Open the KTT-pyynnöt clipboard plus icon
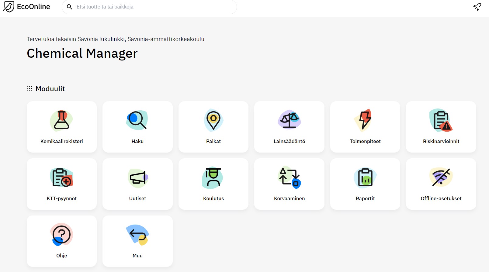Image resolution: width=489 pixels, height=272 pixels. click(x=61, y=177)
